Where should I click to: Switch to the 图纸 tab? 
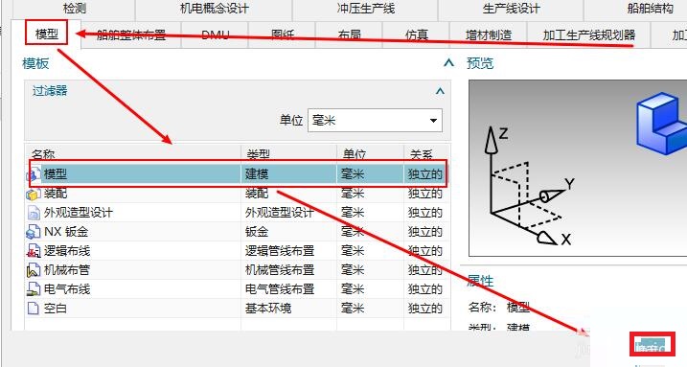tap(282, 34)
